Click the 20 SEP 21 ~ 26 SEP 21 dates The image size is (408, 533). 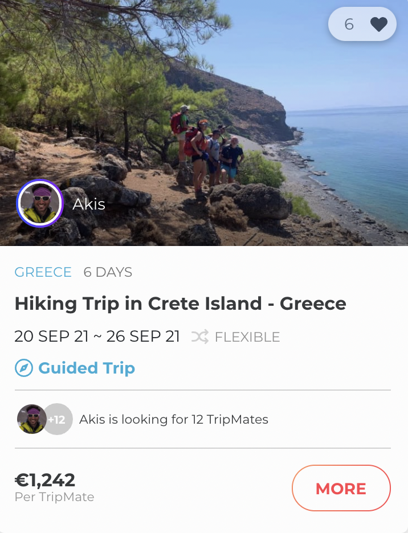[97, 337]
